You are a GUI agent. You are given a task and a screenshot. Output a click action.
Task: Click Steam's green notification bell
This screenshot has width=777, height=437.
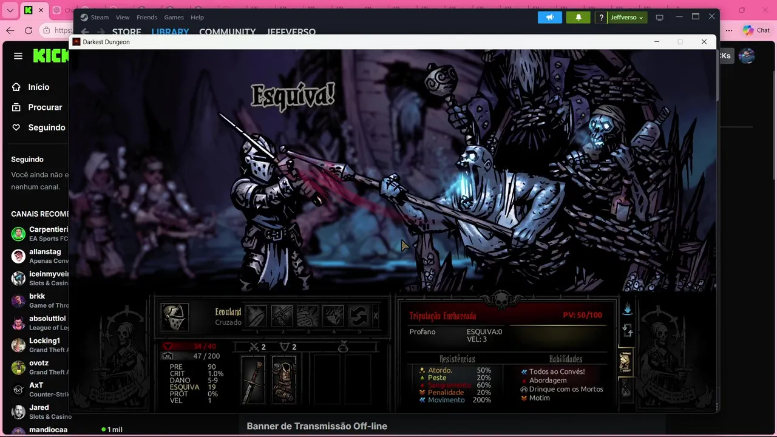(579, 17)
